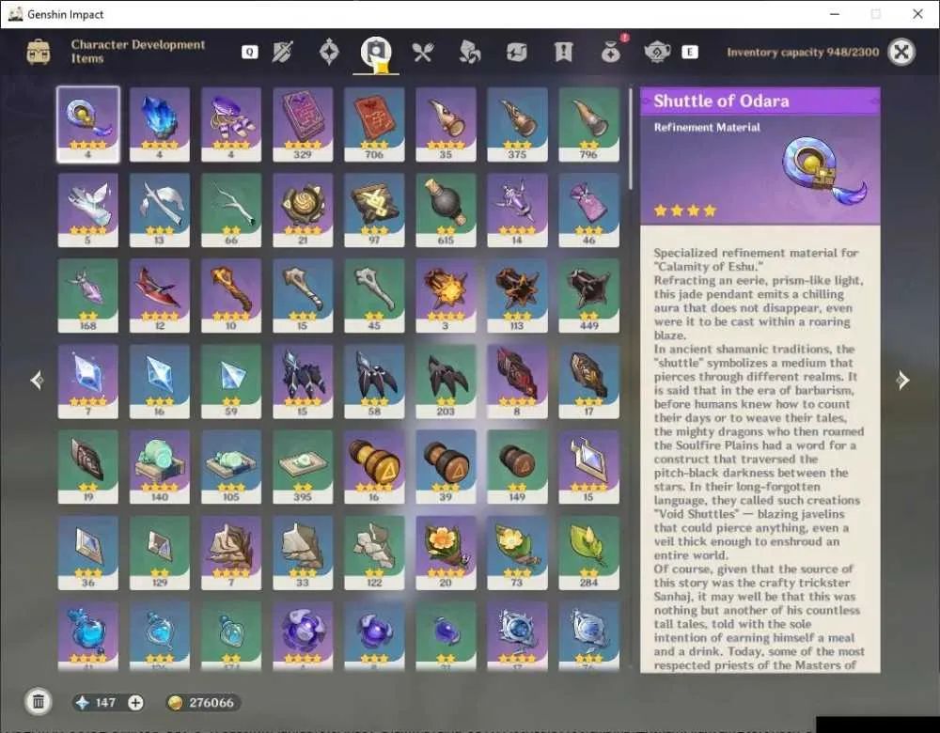Click the trash can delete icon
Screen dimensions: 940x733
(x=39, y=701)
